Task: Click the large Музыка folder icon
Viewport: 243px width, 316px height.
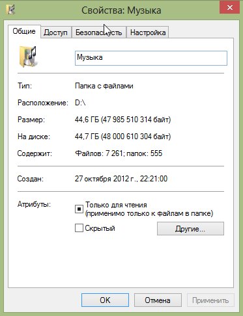Action: pyautogui.click(x=28, y=57)
